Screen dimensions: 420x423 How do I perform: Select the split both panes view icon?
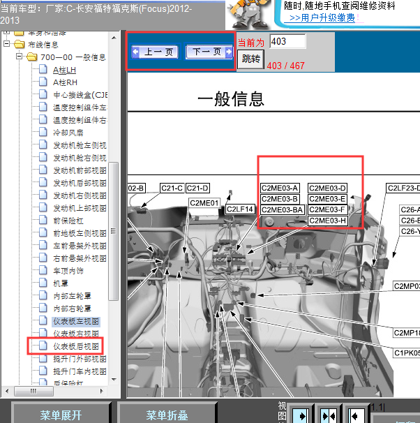tap(329, 415)
